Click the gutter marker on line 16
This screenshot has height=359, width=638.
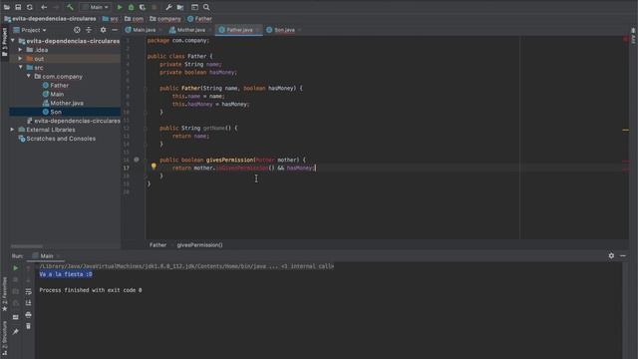137,160
